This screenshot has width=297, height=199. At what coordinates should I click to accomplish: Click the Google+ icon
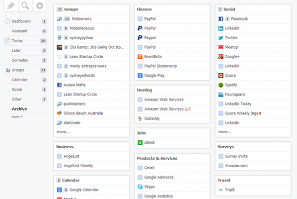(221, 57)
